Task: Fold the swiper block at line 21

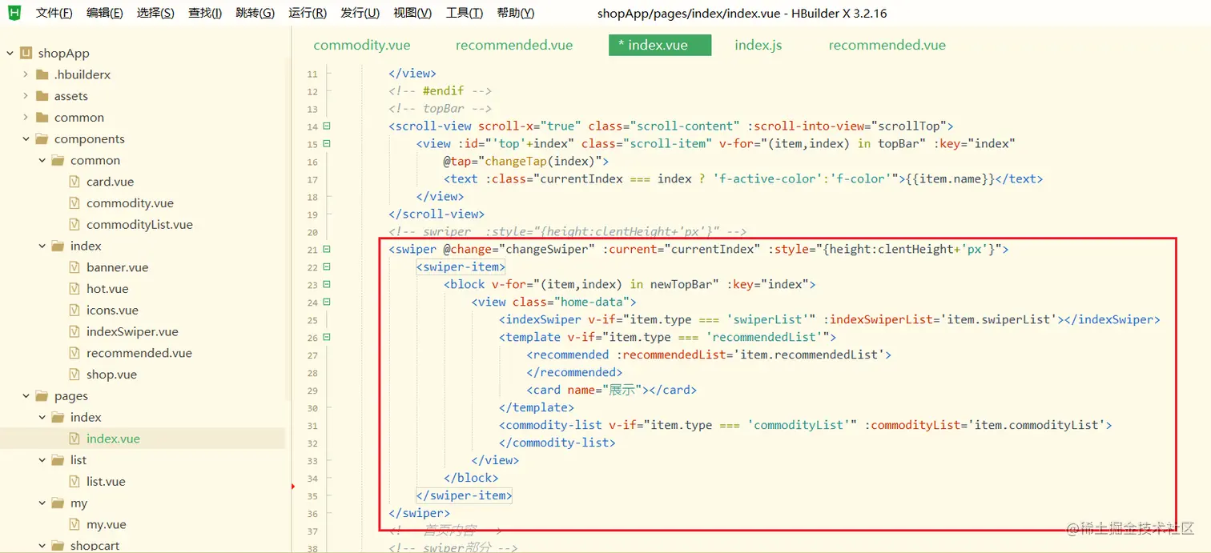Action: tap(327, 250)
